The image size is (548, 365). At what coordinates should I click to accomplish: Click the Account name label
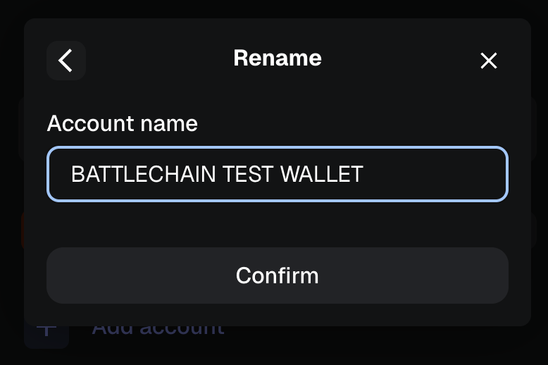tap(122, 124)
